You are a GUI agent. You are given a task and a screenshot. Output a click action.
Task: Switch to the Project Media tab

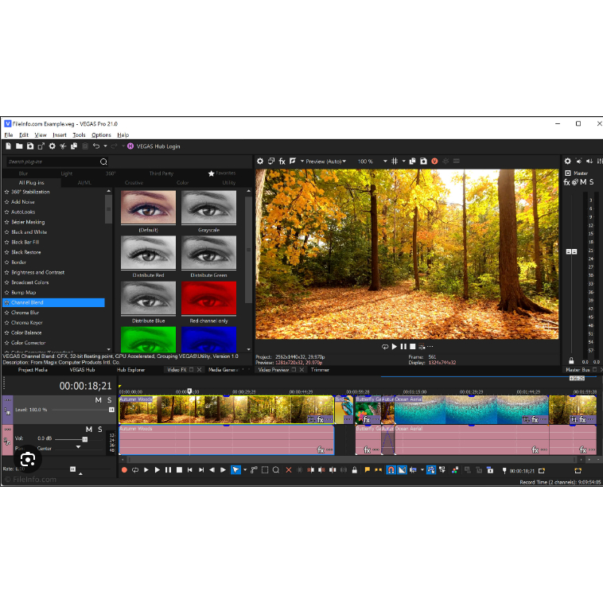pyautogui.click(x=33, y=370)
